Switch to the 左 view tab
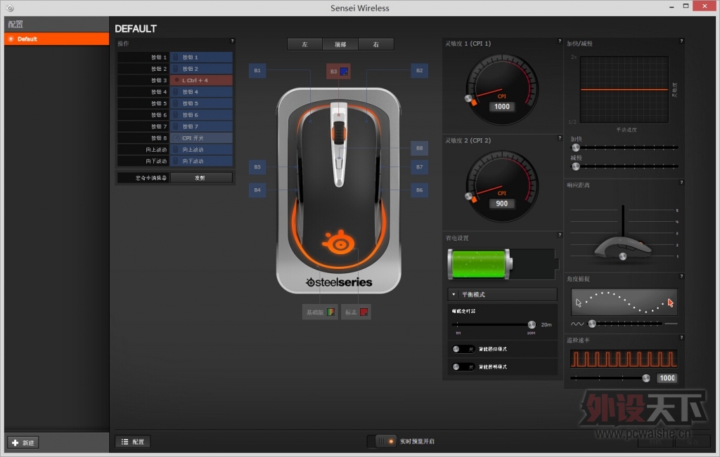 click(305, 44)
